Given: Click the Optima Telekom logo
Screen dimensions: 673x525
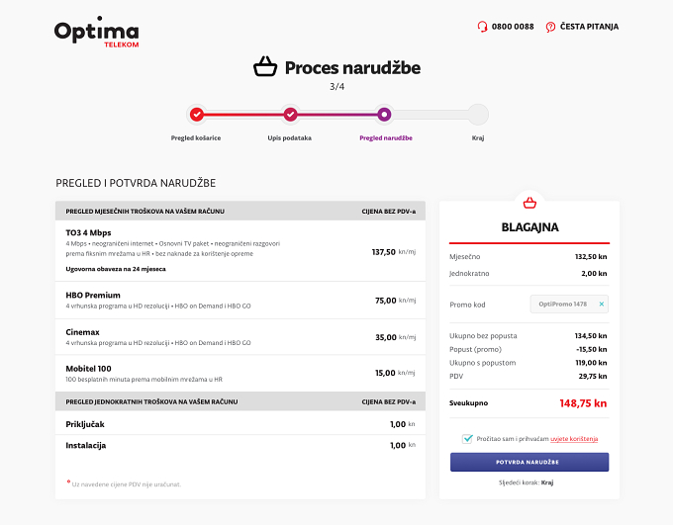Looking at the screenshot, I should (x=97, y=32).
